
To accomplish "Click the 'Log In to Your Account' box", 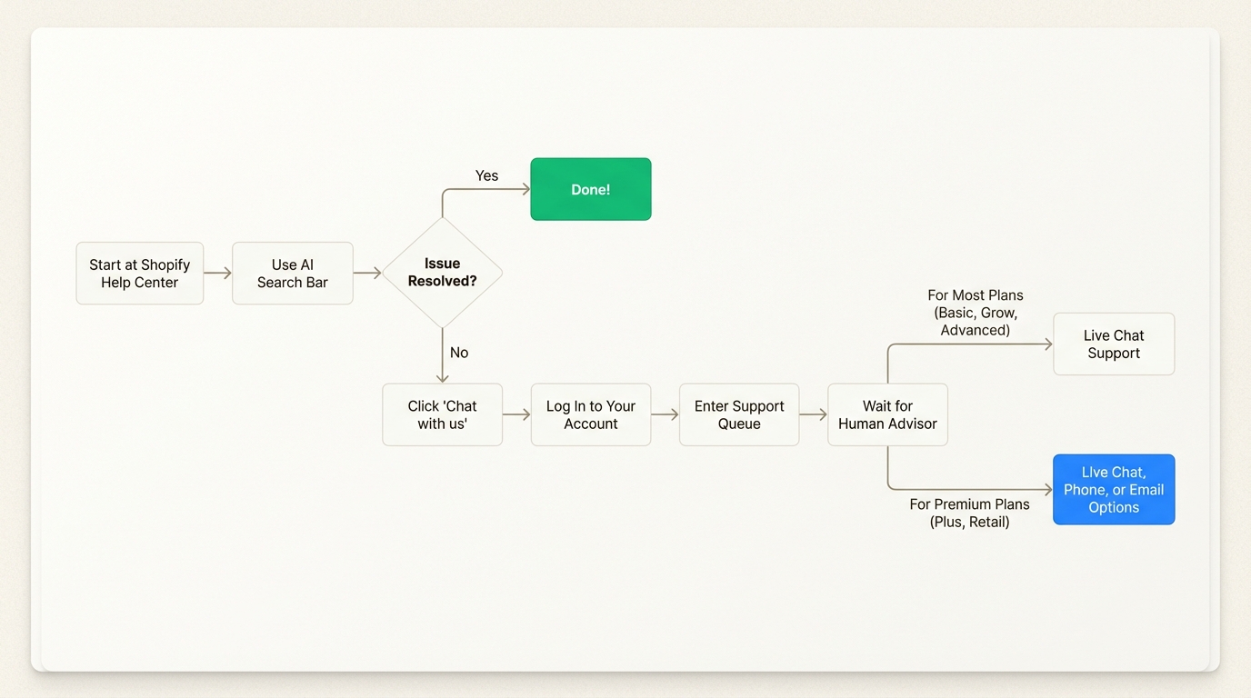I will [590, 414].
